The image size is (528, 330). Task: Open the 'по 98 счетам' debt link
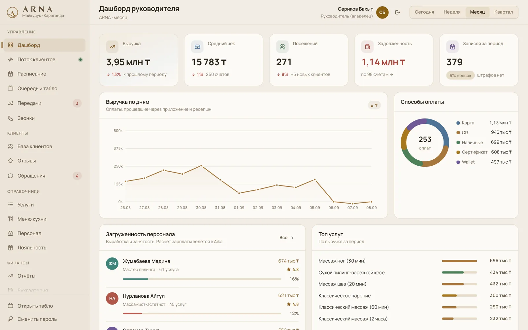pos(377,75)
